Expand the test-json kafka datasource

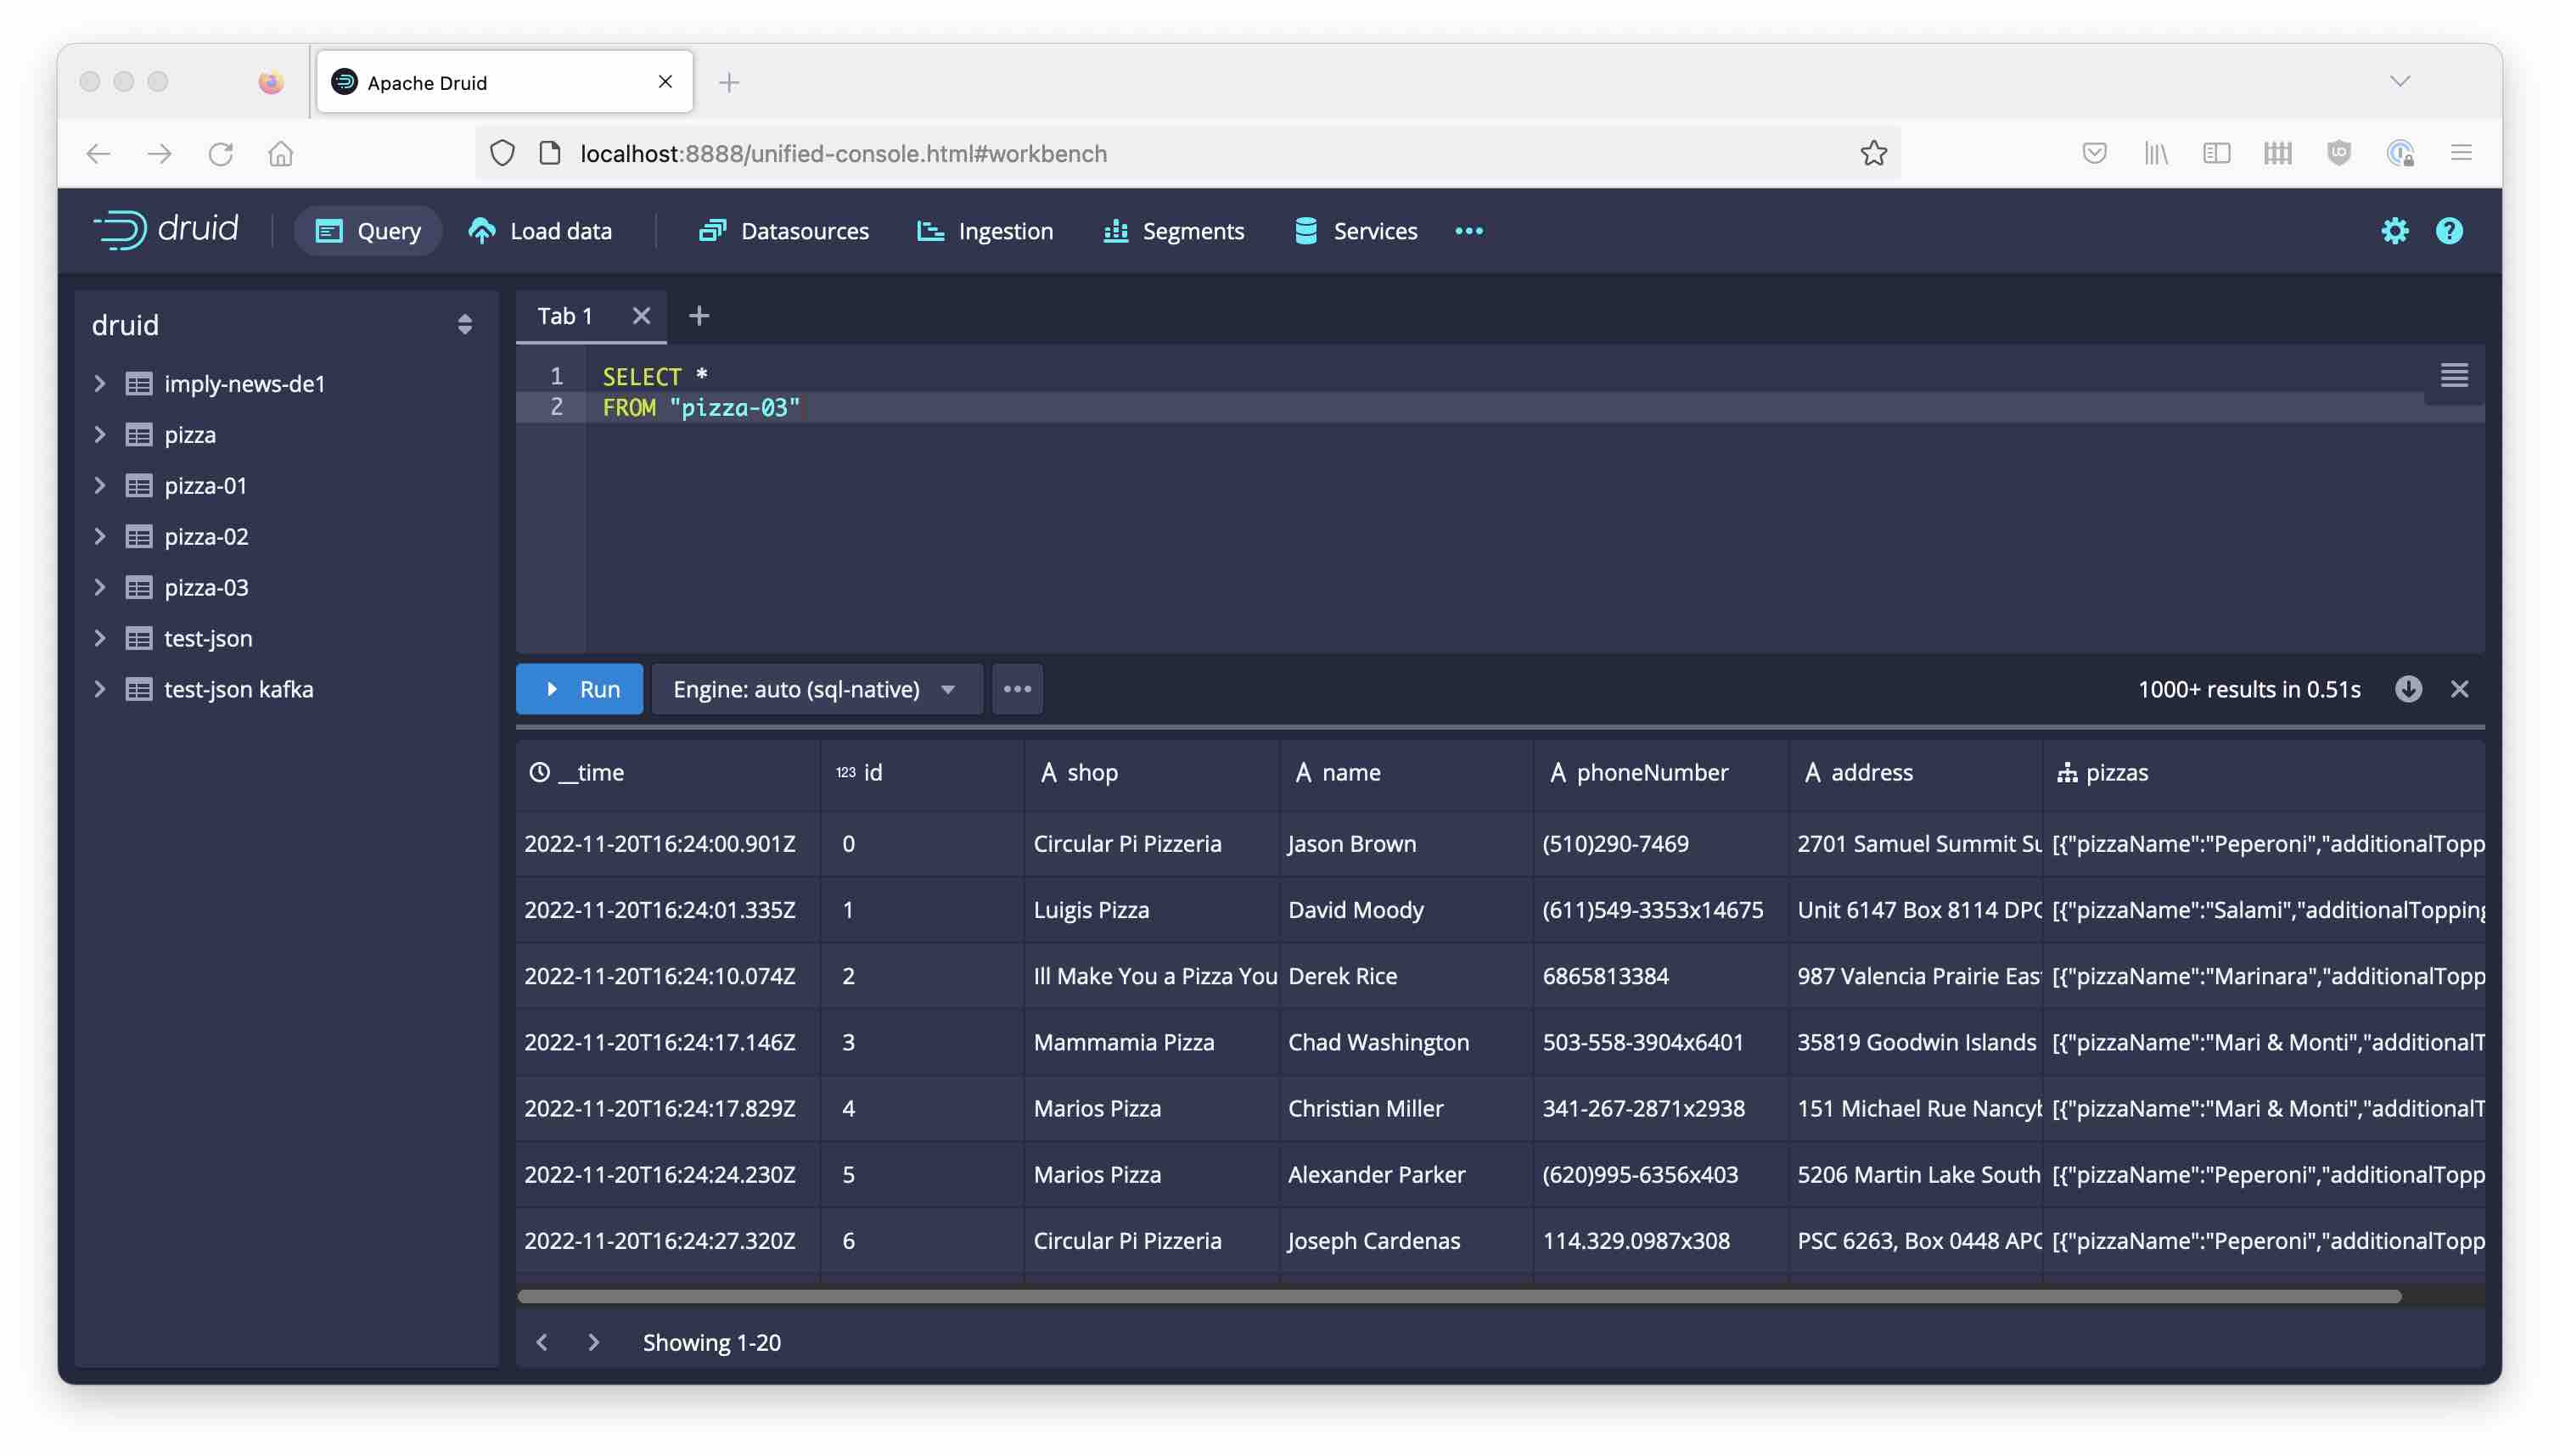99,689
